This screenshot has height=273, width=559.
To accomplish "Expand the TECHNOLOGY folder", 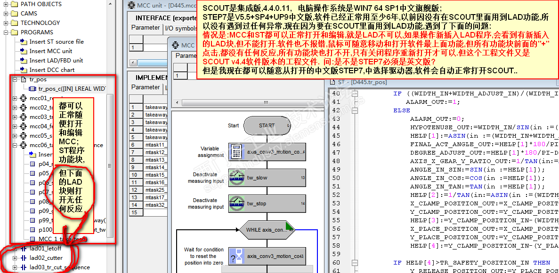I will pos(6,23).
